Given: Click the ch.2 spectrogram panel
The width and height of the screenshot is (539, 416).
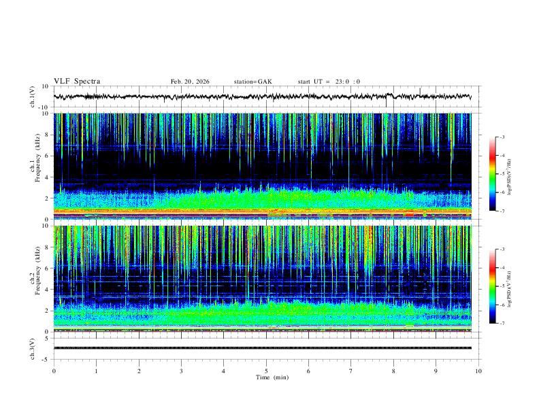Looking at the screenshot, I should 262,279.
